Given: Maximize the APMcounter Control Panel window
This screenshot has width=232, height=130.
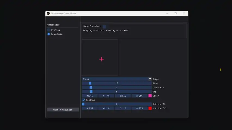Looking at the screenshot, I should point(176,14).
